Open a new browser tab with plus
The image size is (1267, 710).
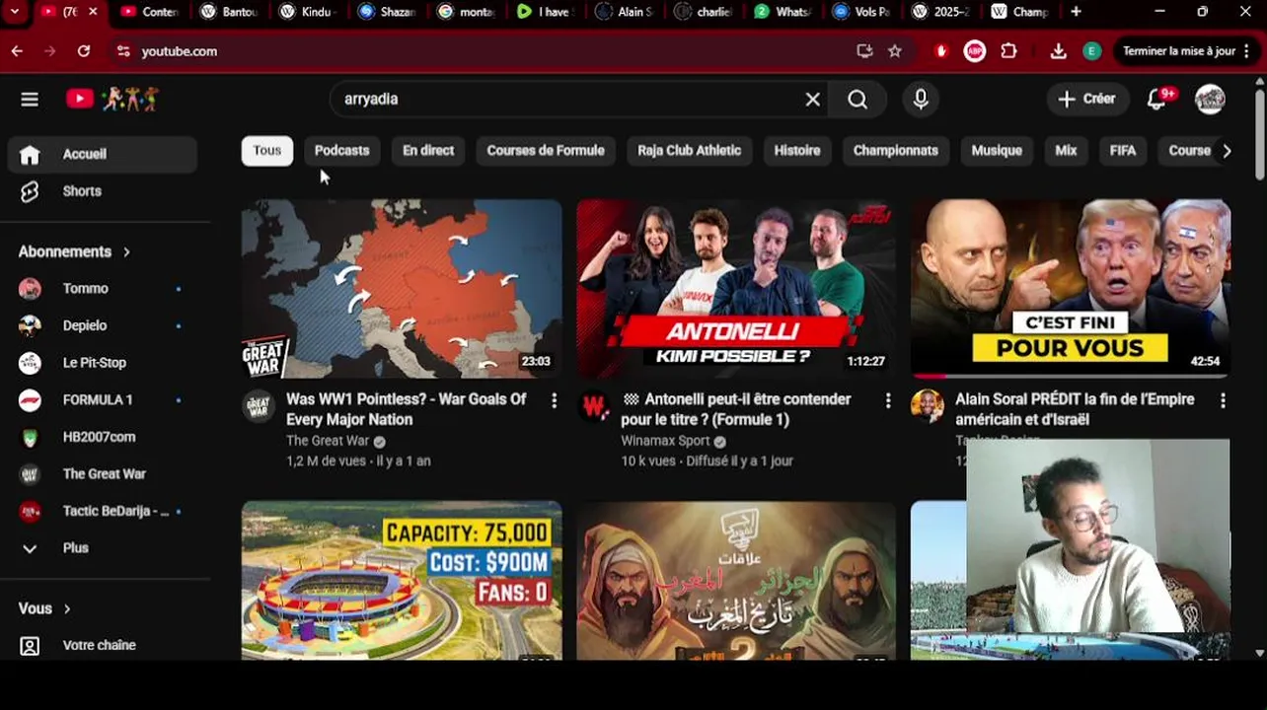click(x=1076, y=12)
